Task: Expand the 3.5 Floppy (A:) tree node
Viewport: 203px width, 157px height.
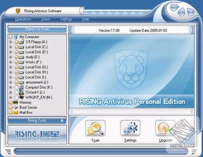Action: pyautogui.click(x=11, y=42)
